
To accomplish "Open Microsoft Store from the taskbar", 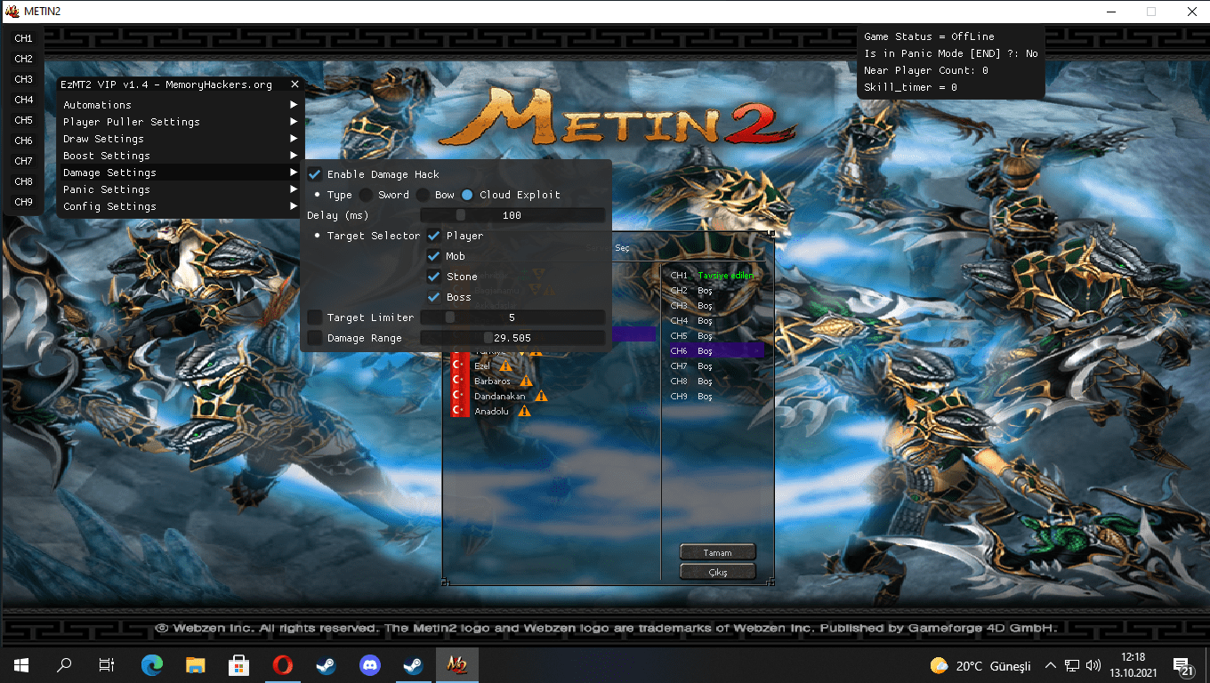I will (238, 665).
